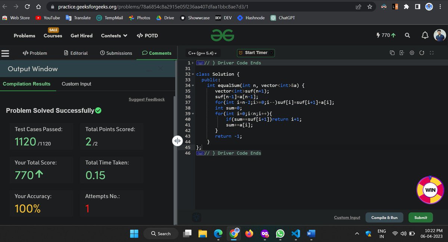Click code line 'return -1;'
This screenshot has height=242, width=448.
click(228, 136)
